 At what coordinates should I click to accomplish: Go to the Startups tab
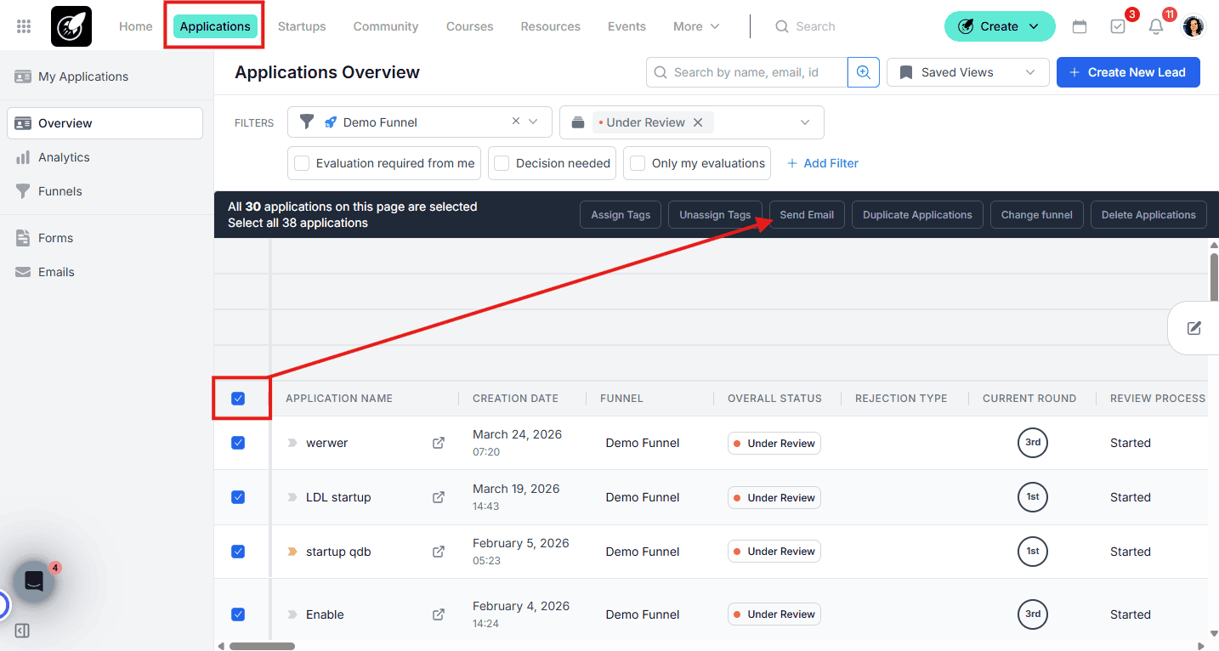tap(302, 26)
